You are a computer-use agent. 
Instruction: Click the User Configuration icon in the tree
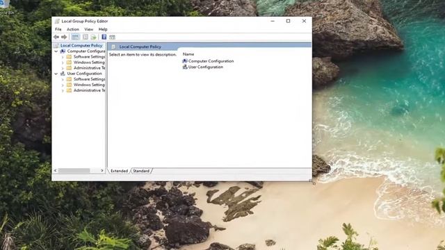pyautogui.click(x=63, y=74)
